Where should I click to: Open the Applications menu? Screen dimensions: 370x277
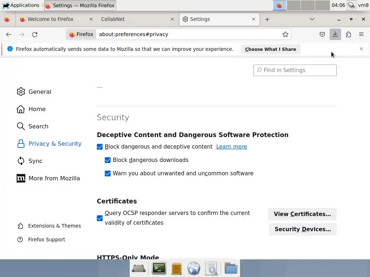tap(21, 5)
